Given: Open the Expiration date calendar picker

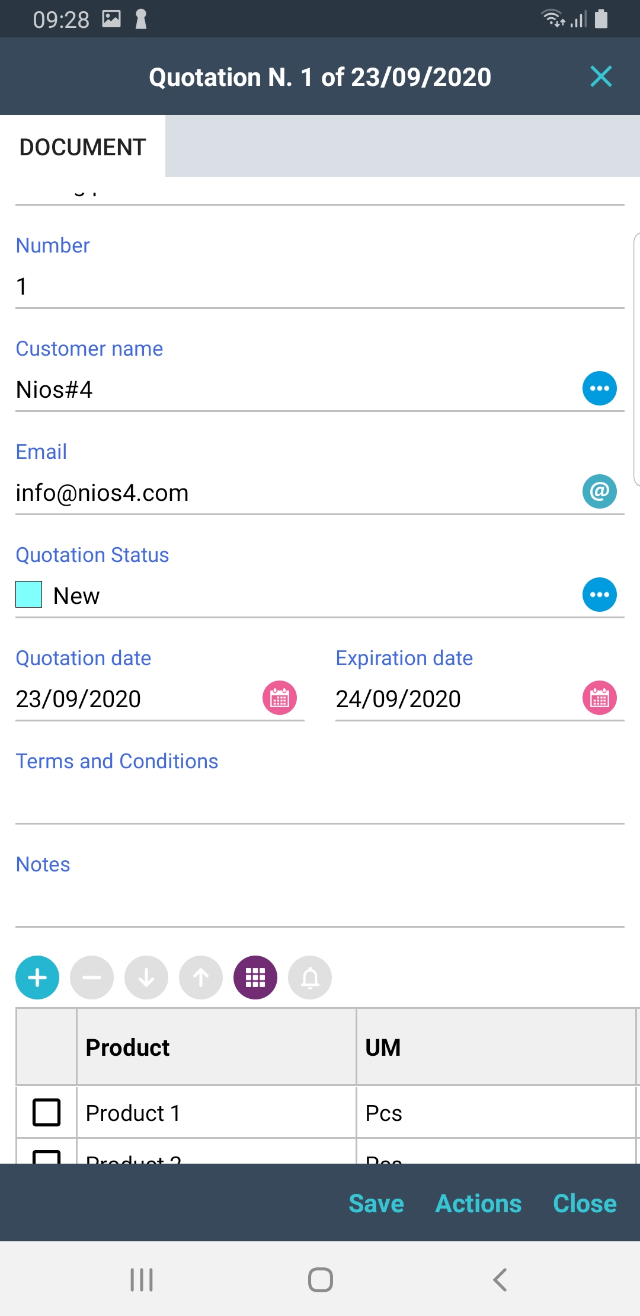Looking at the screenshot, I should tap(600, 698).
